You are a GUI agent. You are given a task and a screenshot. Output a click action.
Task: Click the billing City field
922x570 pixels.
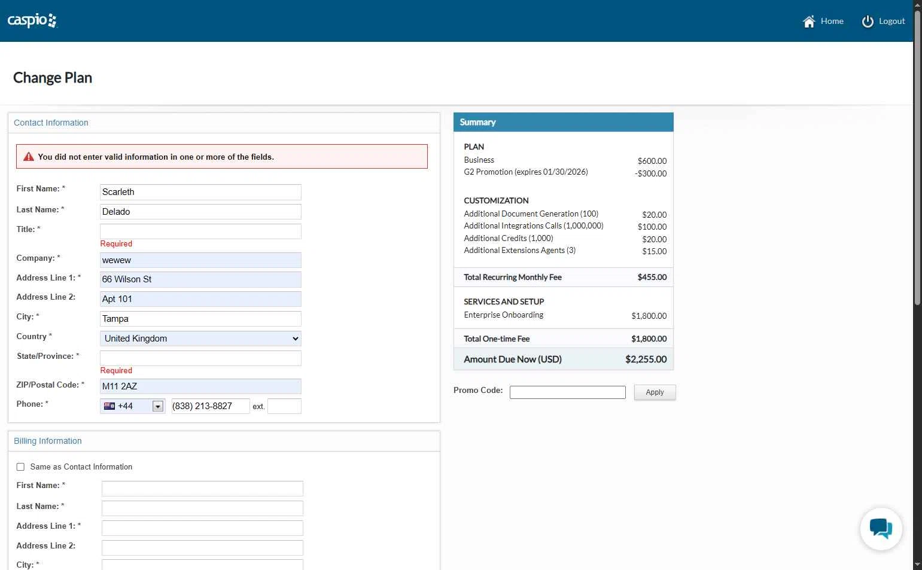point(202,565)
